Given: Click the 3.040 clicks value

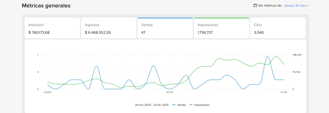Looking at the screenshot, I should pos(258,32).
